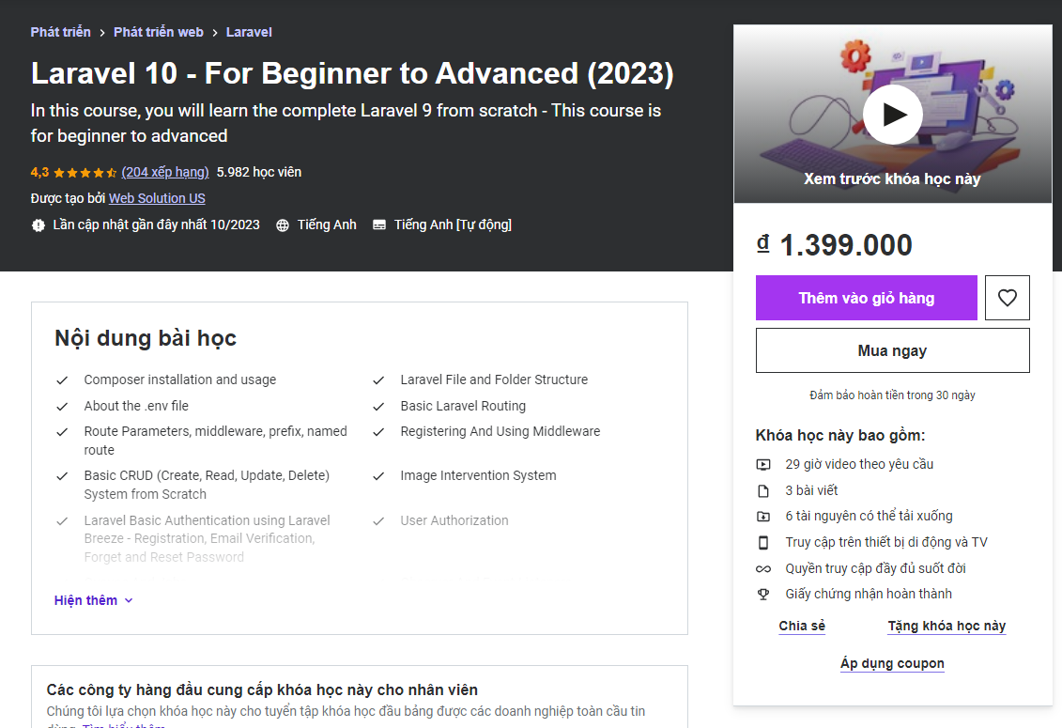The image size is (1062, 728).
Task: Visit the Web Solution US instructor page
Action: pyautogui.click(x=156, y=198)
